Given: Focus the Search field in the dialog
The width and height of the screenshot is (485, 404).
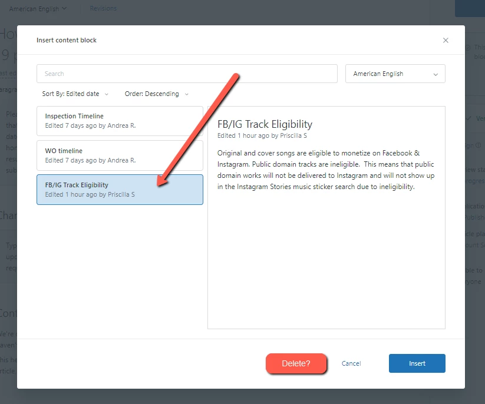Looking at the screenshot, I should [x=187, y=74].
